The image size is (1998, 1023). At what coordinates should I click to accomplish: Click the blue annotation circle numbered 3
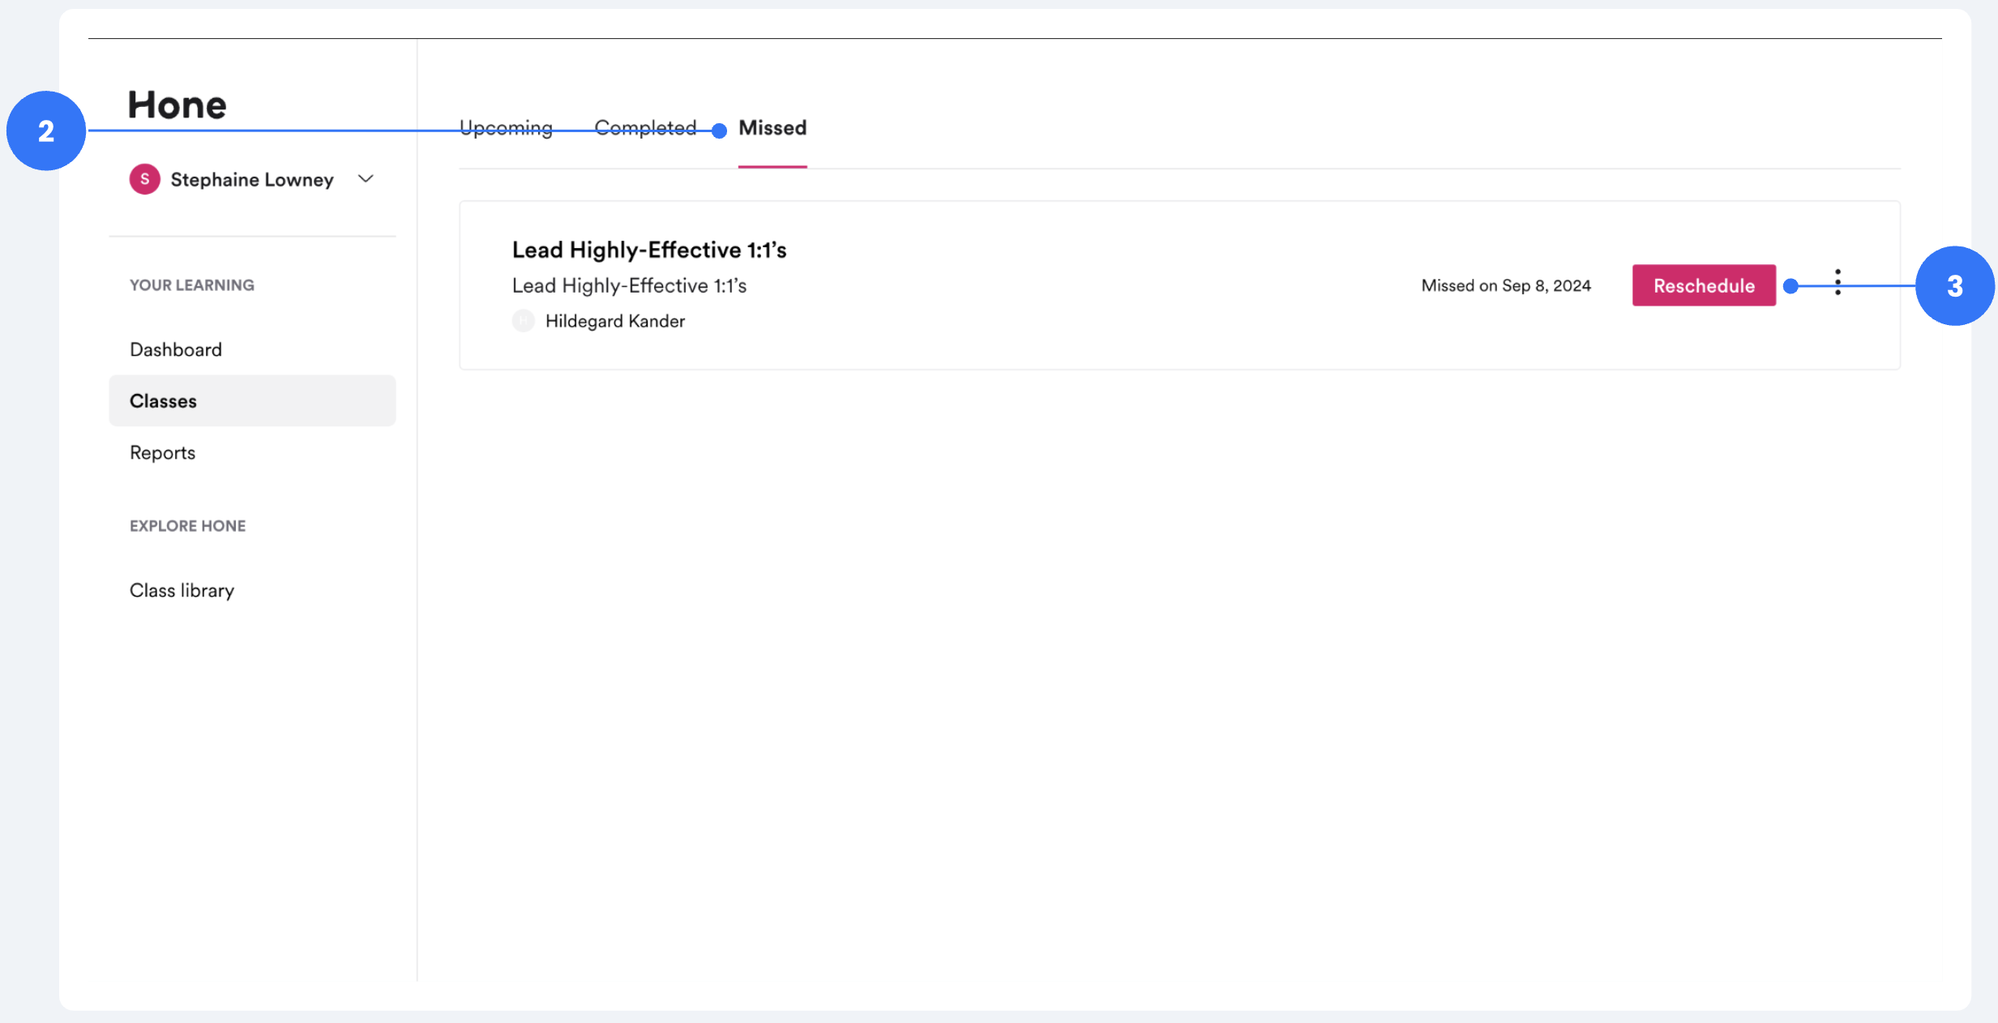pos(1954,286)
